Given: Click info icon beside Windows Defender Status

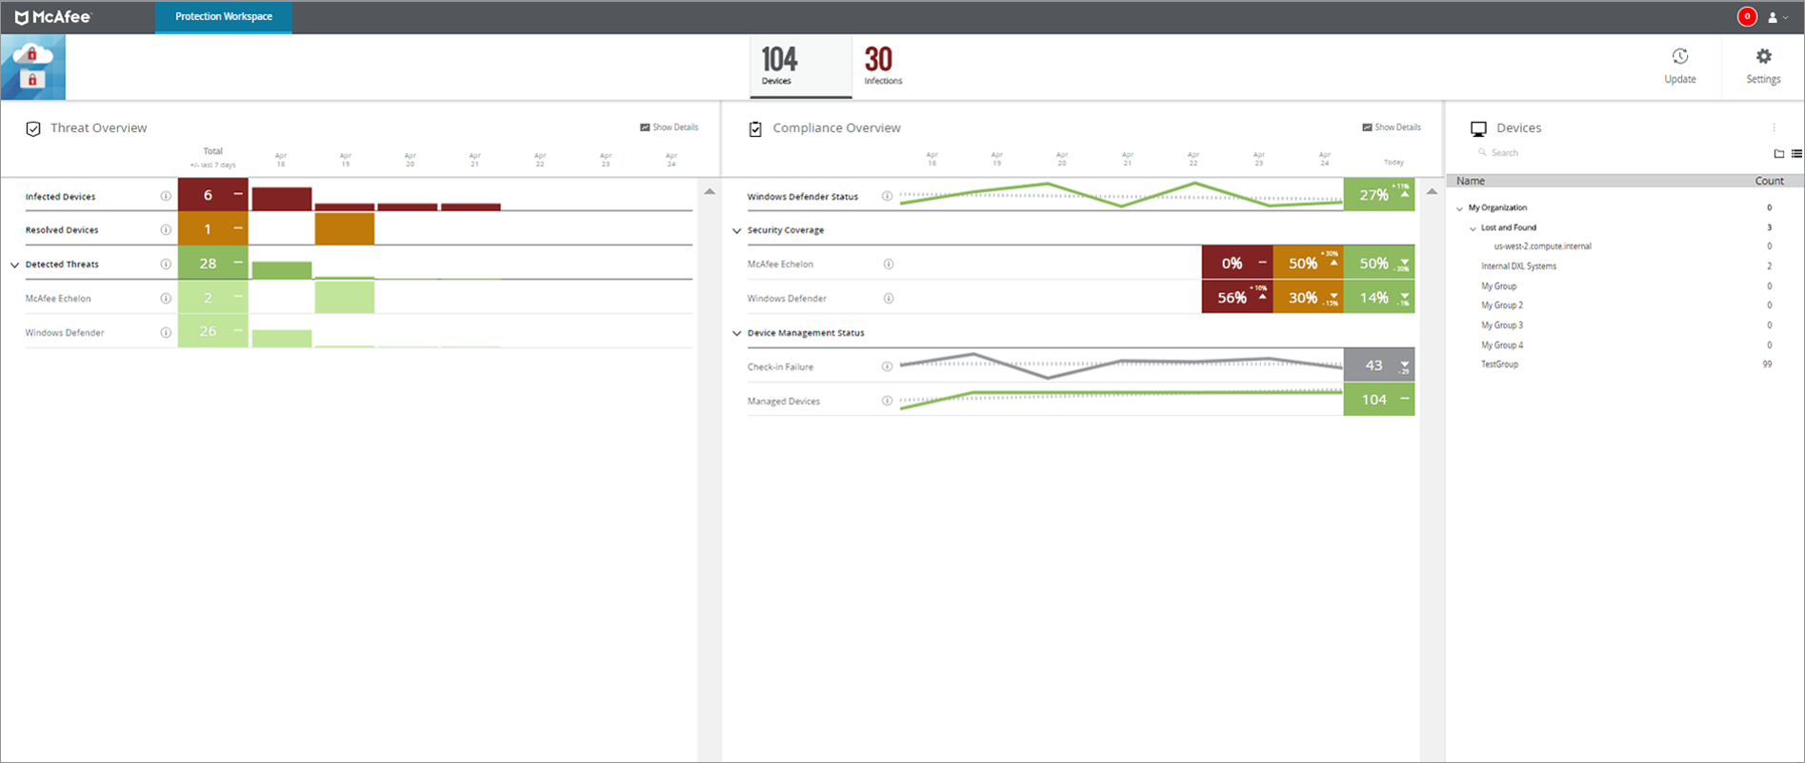Looking at the screenshot, I should coord(887,196).
